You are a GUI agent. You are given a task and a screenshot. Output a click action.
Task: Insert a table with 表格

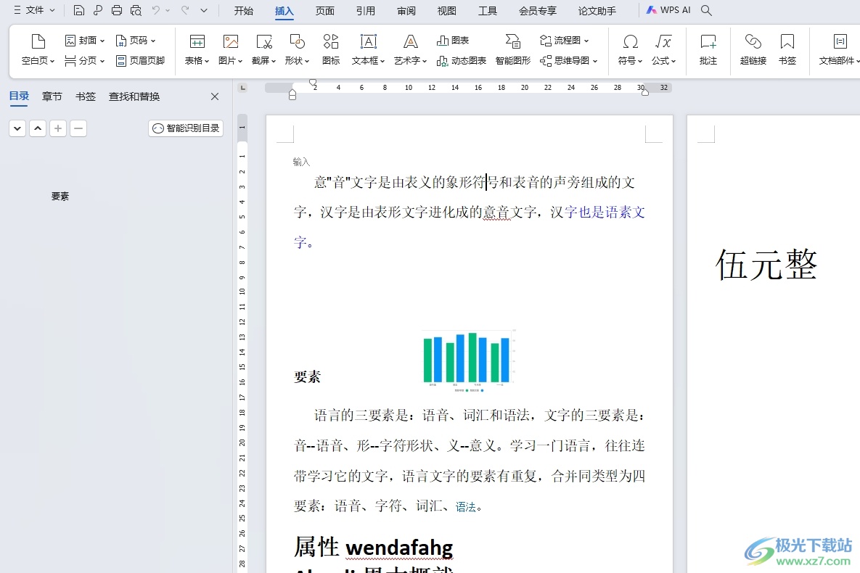197,49
